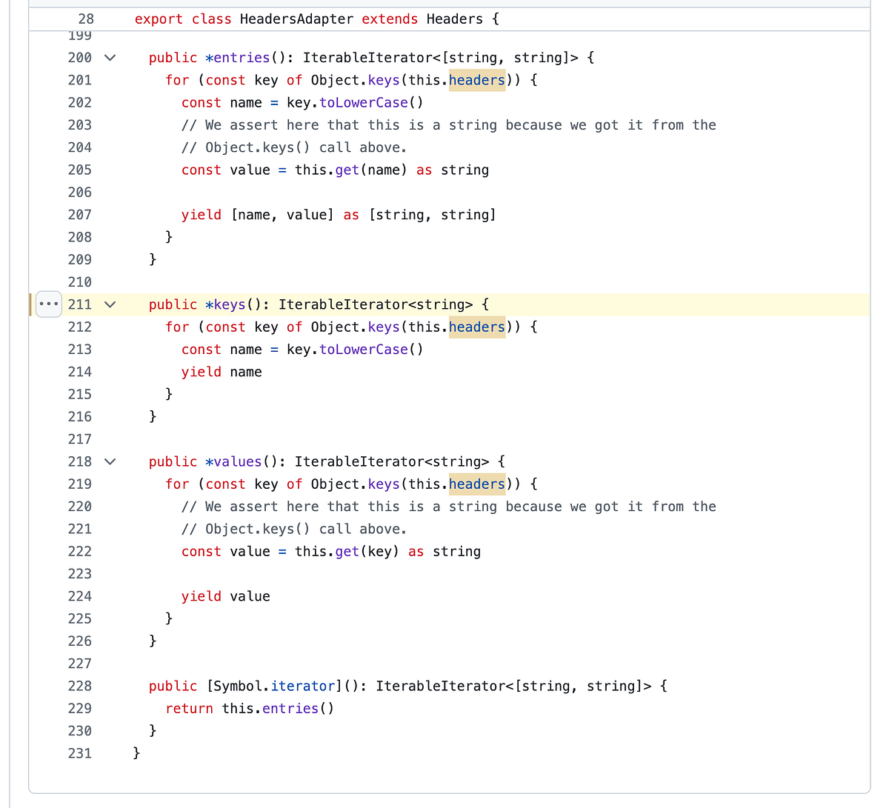Click the get reference on line 222

(x=347, y=551)
